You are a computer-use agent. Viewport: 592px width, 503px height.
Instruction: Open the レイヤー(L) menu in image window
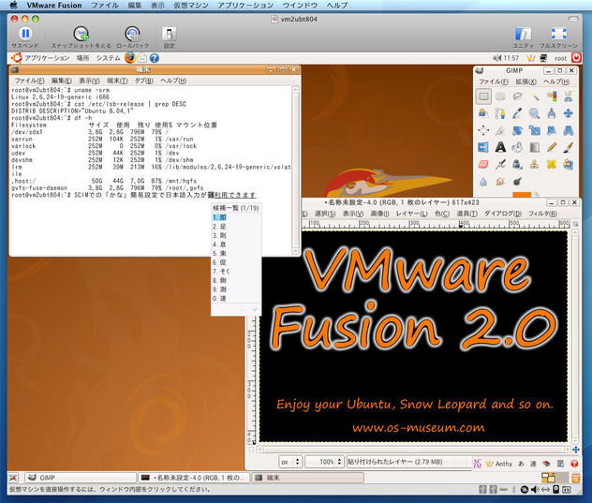[411, 214]
